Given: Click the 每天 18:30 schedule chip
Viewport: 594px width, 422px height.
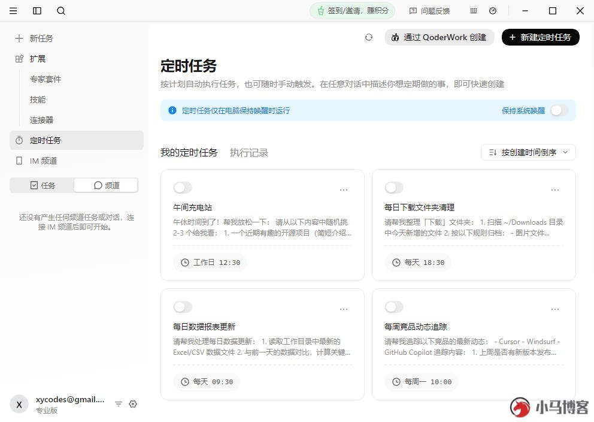Looking at the screenshot, I should pyautogui.click(x=418, y=263).
